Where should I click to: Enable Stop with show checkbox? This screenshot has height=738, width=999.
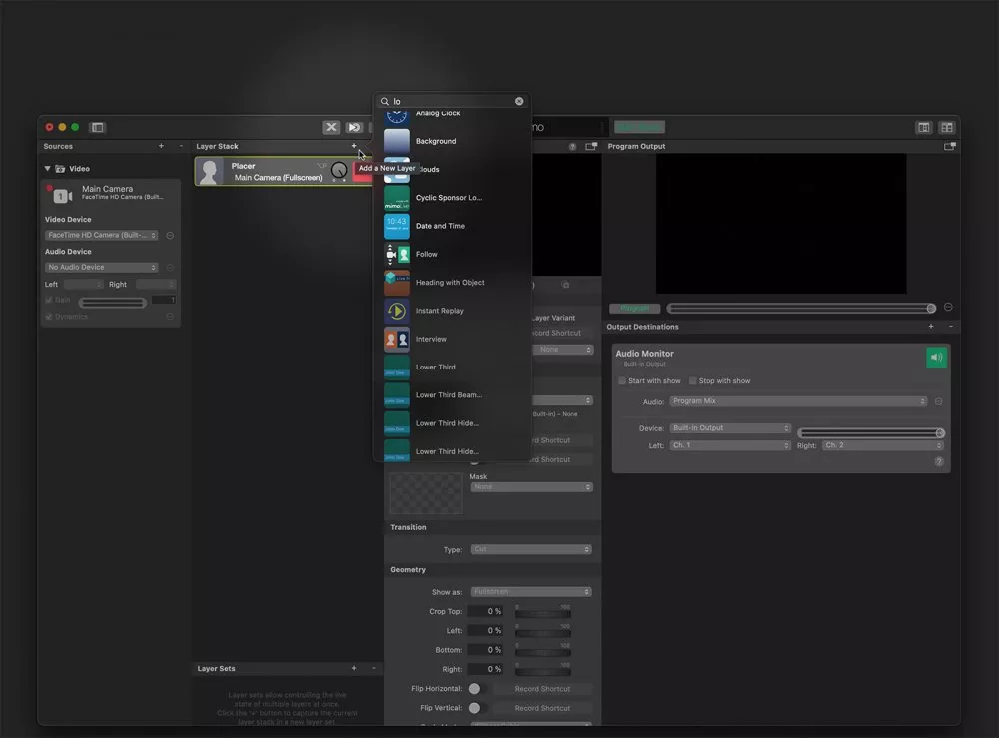click(692, 381)
